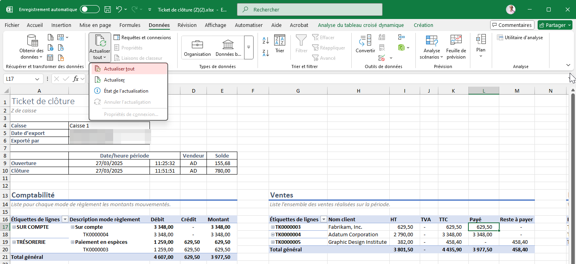This screenshot has width=576, height=264.
Task: Select the Adatum Corporation cell
Action: [358, 235]
